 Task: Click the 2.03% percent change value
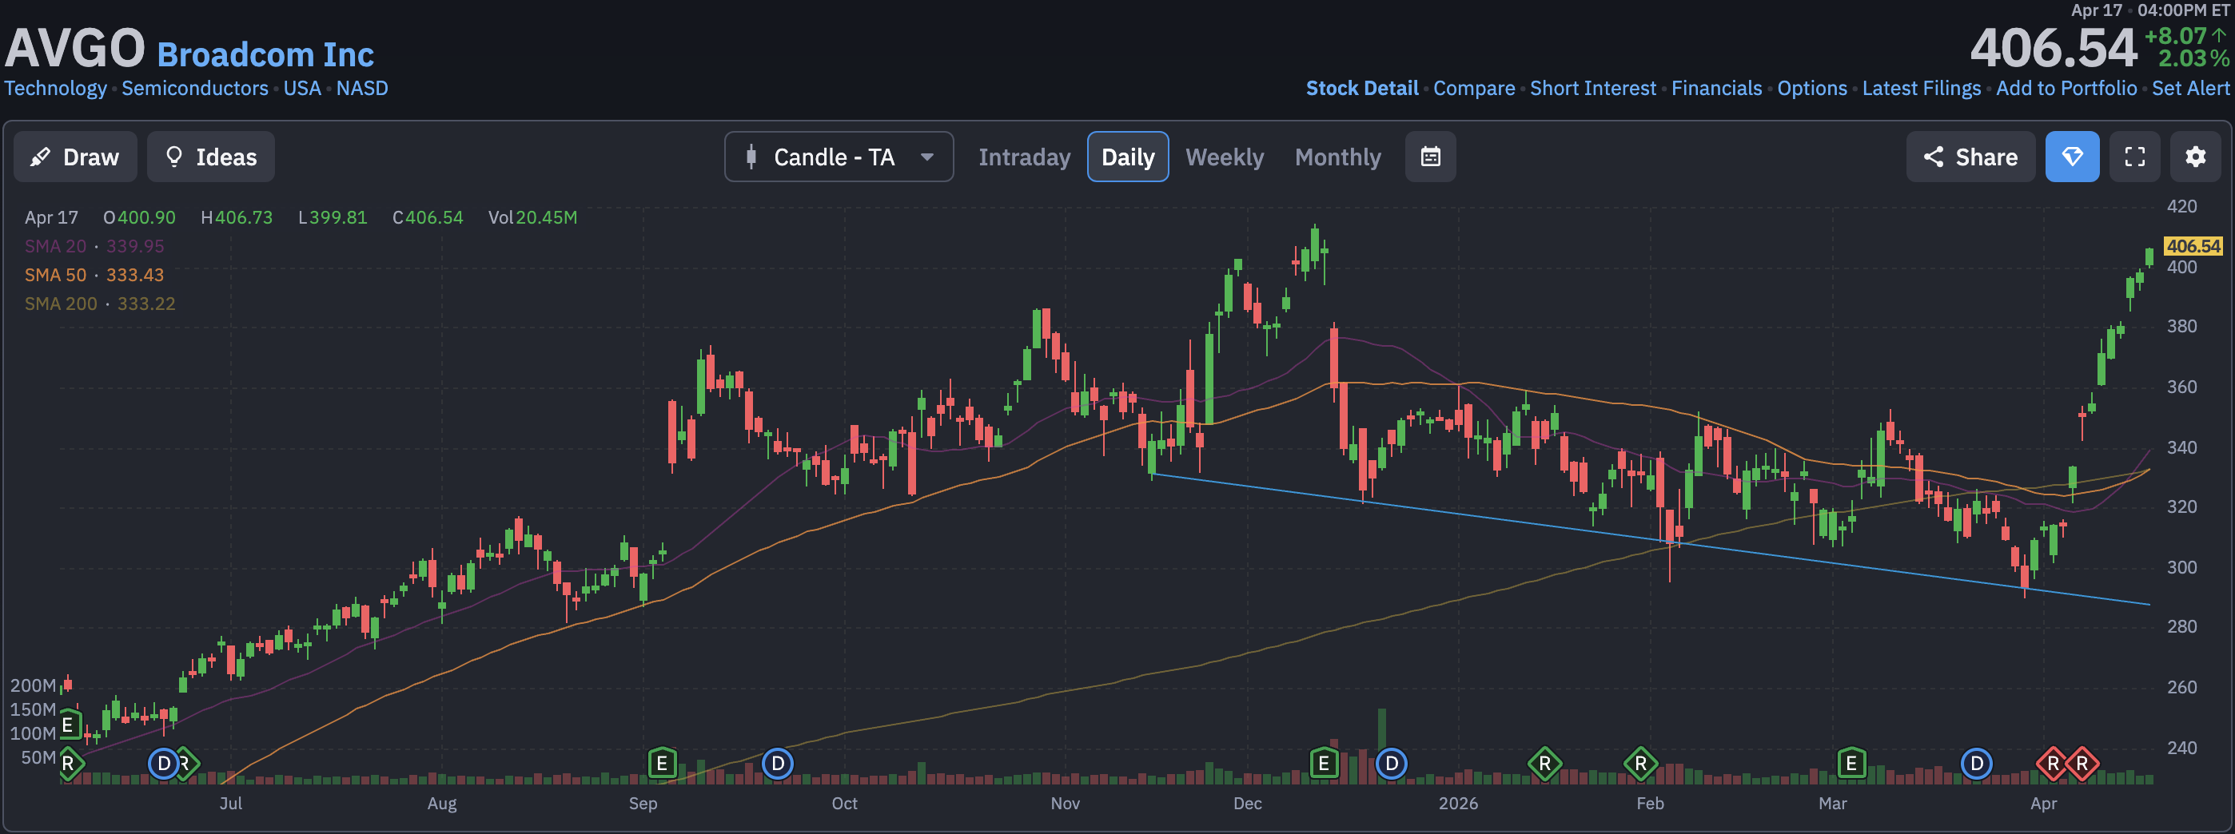[x=2193, y=58]
